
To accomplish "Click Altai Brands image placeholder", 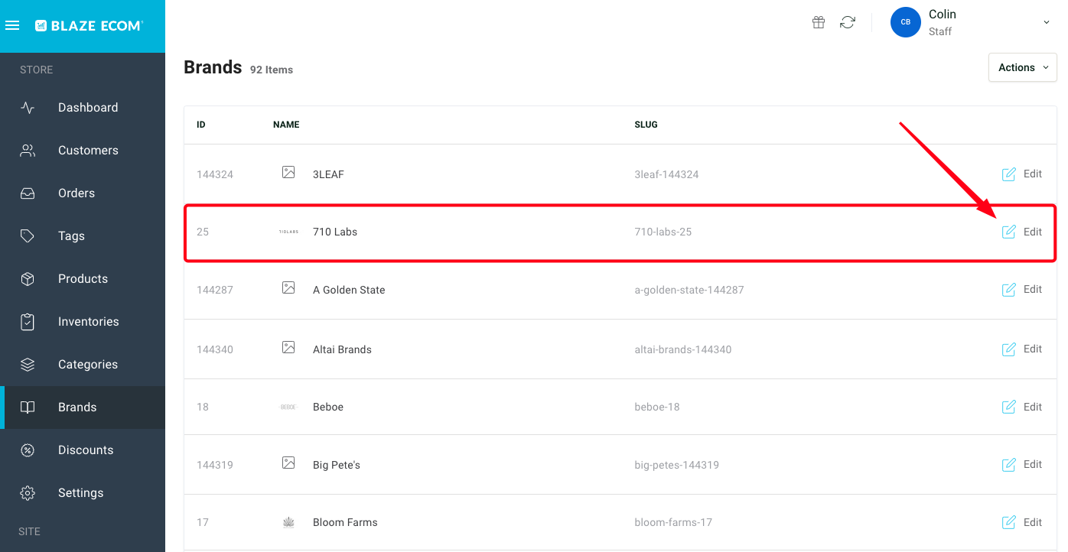I will [288, 348].
